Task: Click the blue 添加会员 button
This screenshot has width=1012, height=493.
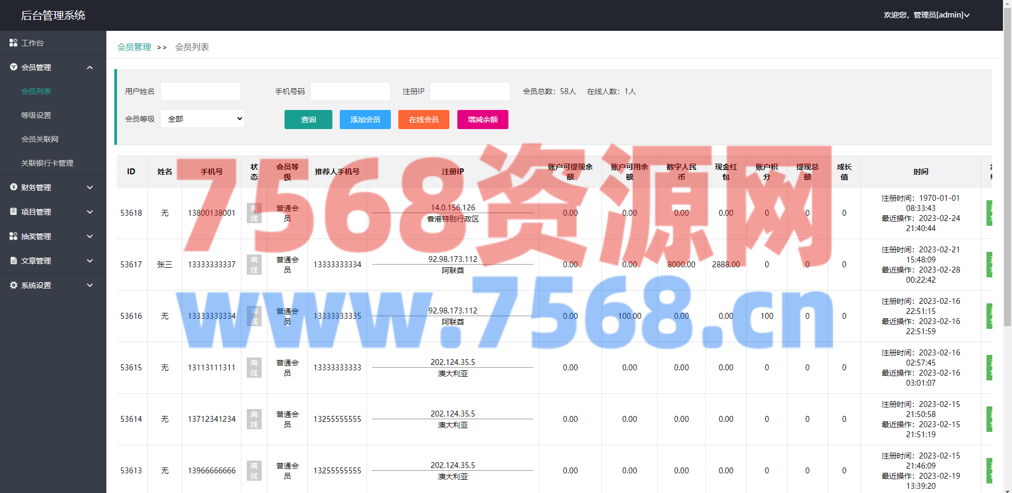Action: 365,120
